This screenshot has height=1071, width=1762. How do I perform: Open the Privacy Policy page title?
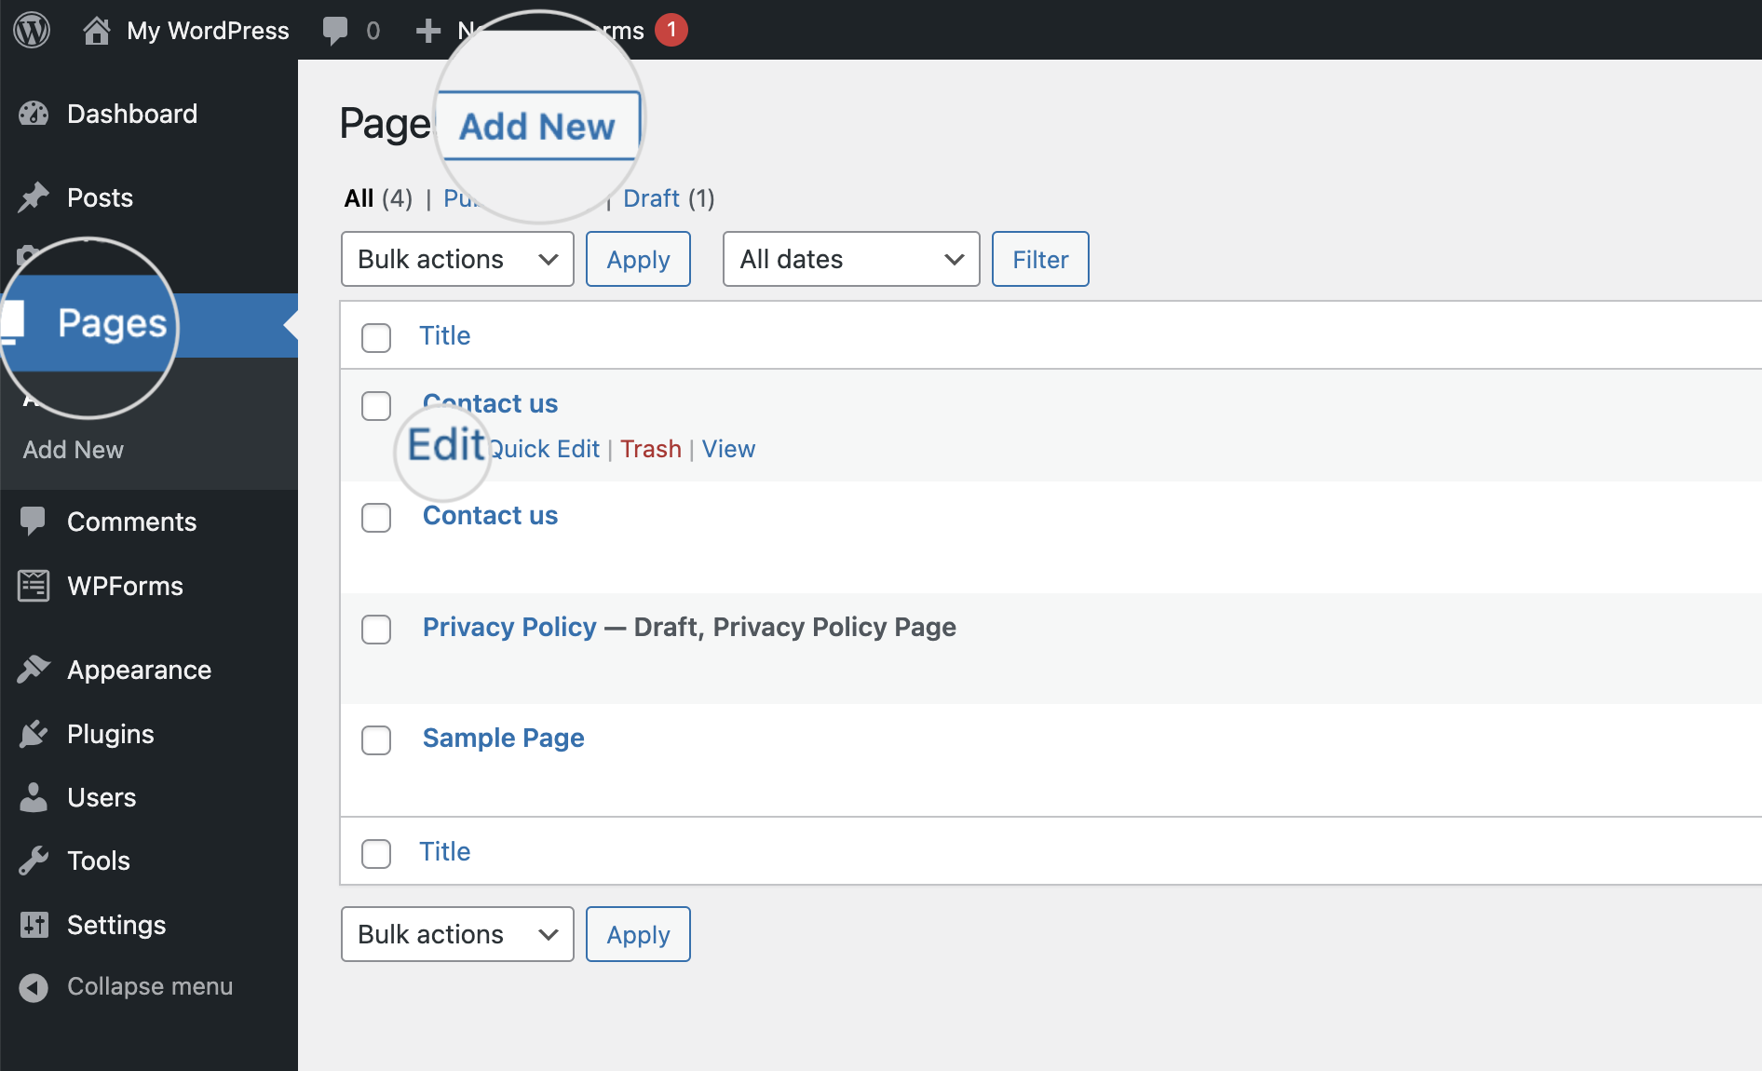[x=509, y=627]
